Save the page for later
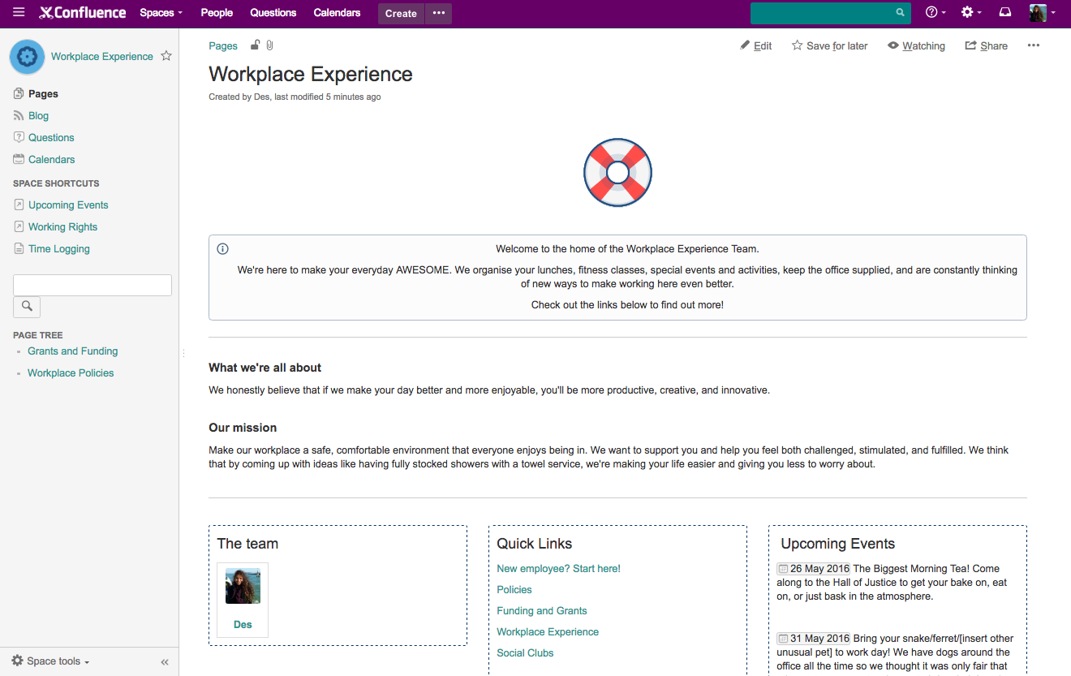The width and height of the screenshot is (1071, 676). 829,45
